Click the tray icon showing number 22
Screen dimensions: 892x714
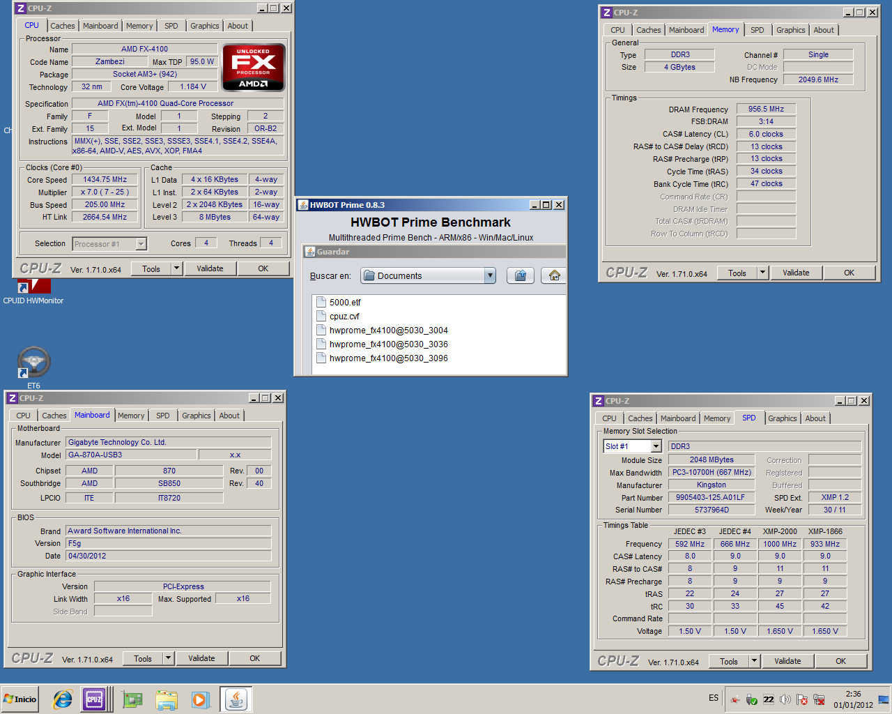(x=768, y=699)
